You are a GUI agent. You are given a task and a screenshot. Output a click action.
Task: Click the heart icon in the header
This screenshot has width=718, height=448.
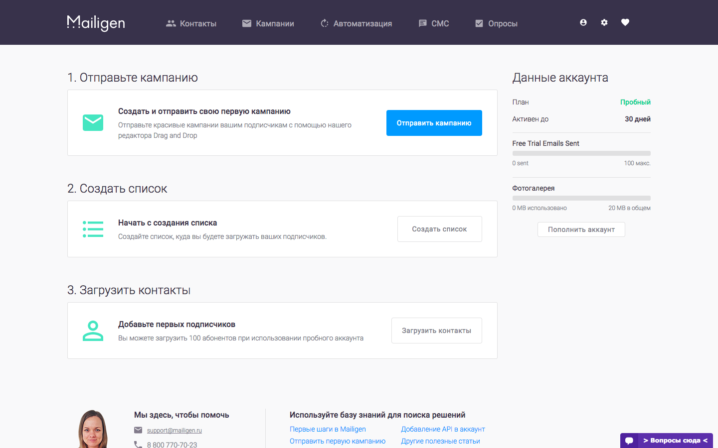point(625,22)
